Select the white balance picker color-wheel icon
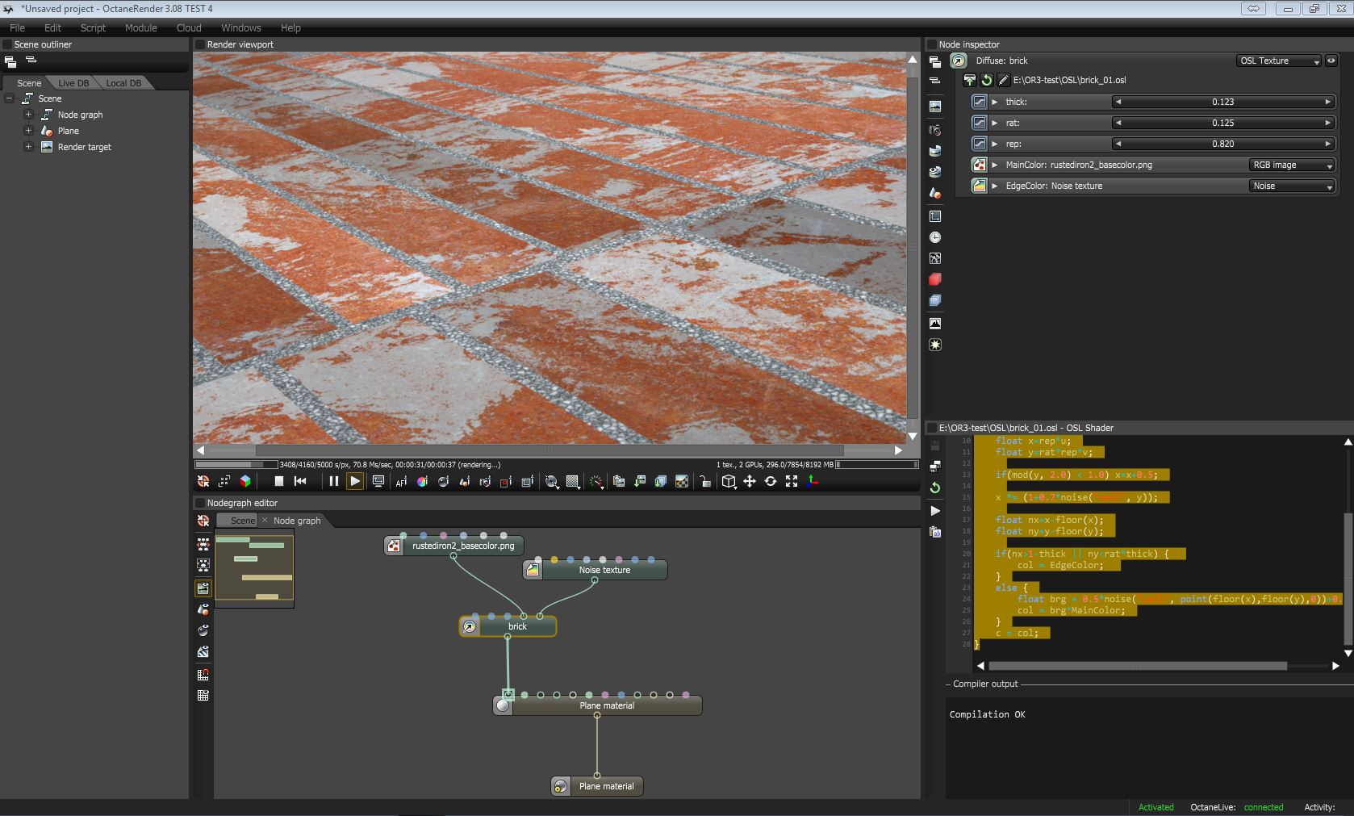 pos(422,482)
